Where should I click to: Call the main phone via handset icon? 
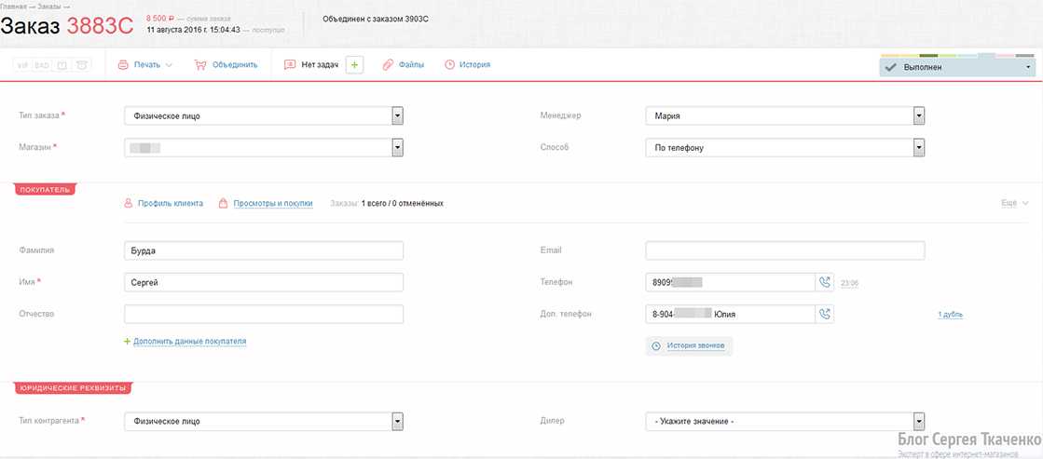click(x=824, y=282)
